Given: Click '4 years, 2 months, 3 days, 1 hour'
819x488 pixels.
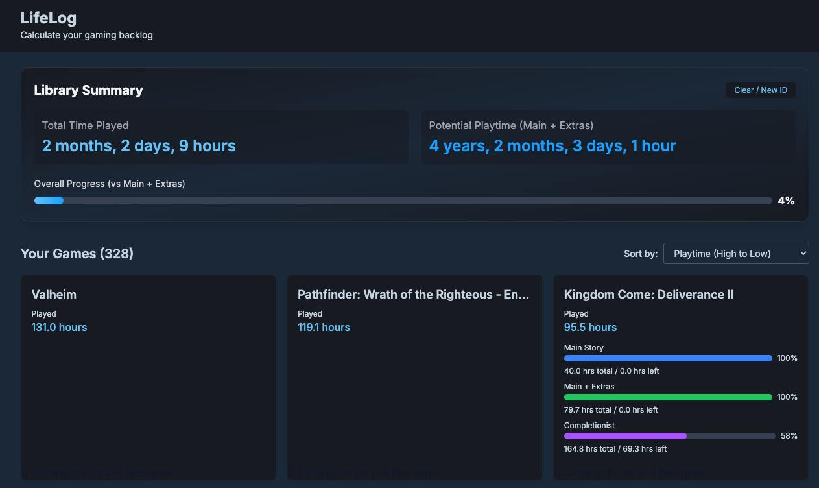Looking at the screenshot, I should pyautogui.click(x=552, y=145).
